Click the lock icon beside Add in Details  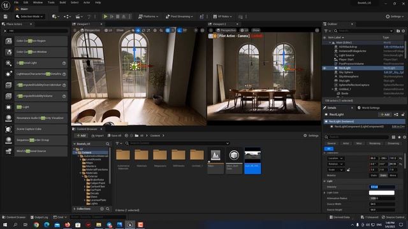[x=403, y=114]
